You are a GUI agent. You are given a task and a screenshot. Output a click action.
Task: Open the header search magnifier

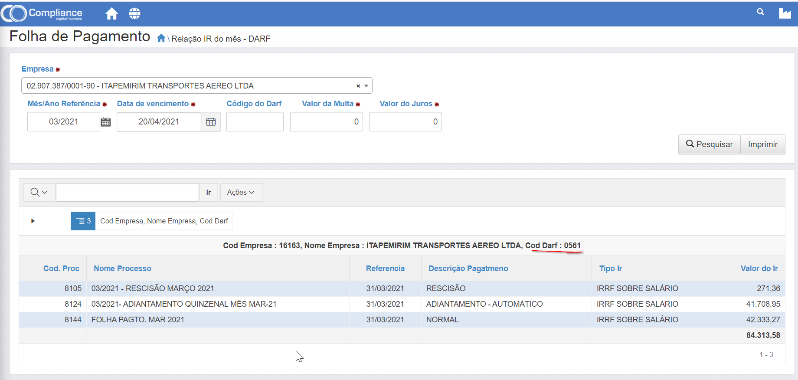(760, 12)
